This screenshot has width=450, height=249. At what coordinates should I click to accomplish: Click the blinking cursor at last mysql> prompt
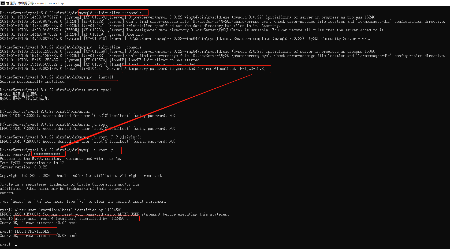click(16, 245)
